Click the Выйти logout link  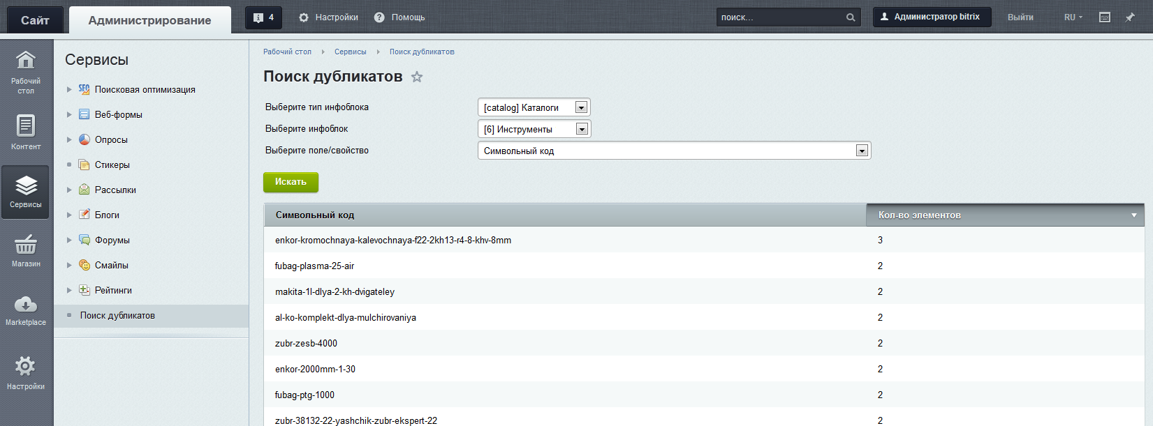tap(1020, 17)
